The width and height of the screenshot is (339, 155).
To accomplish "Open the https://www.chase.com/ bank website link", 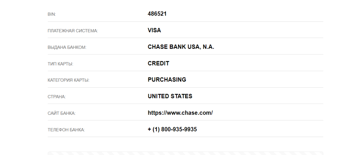I will (180, 113).
